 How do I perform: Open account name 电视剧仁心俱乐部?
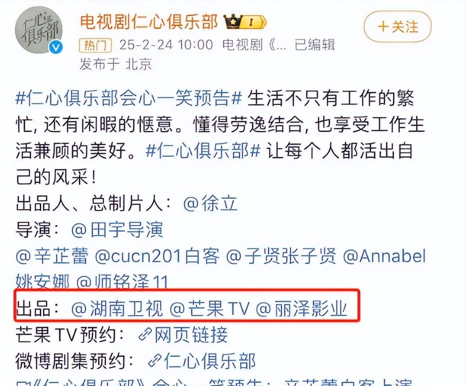click(149, 21)
